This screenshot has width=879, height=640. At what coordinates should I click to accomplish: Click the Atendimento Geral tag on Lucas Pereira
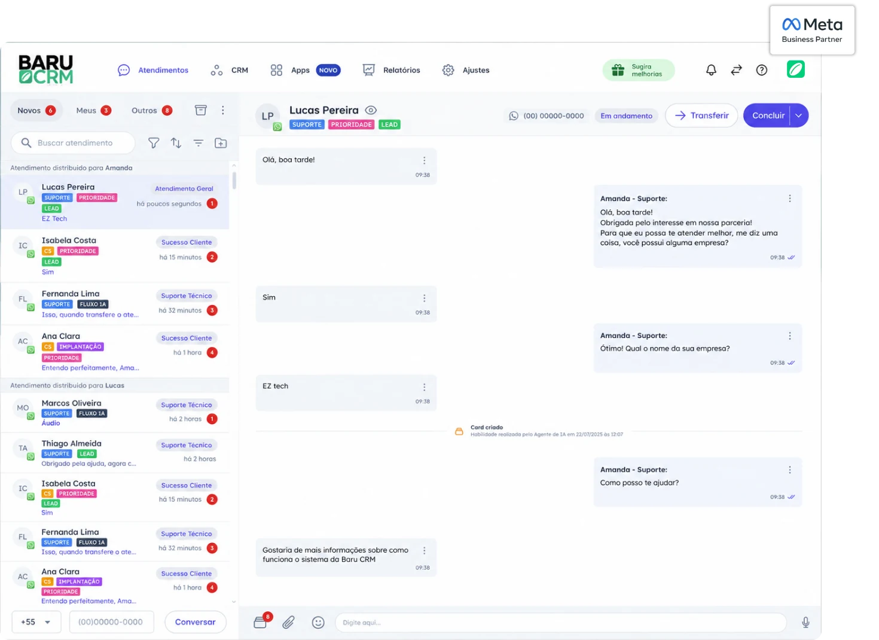pos(184,188)
